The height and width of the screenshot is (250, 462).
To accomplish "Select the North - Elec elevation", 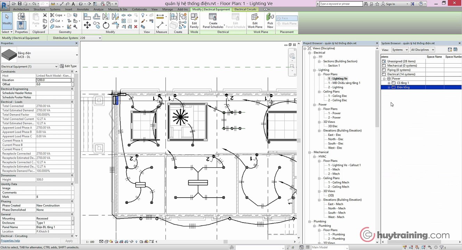I will (x=335, y=139).
